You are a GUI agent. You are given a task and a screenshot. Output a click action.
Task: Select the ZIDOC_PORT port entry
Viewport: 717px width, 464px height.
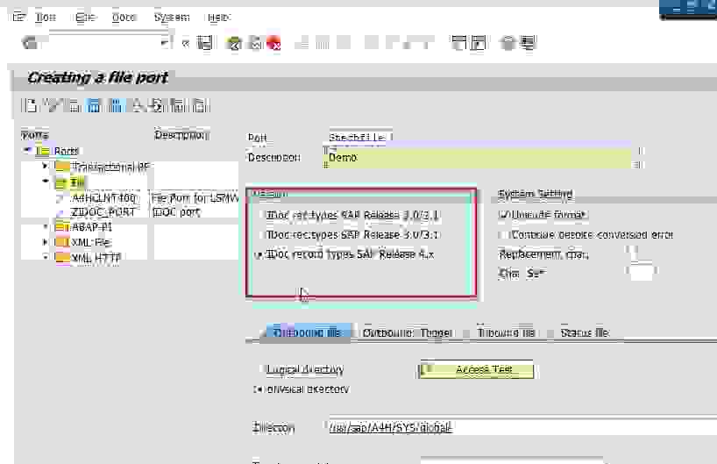click(103, 212)
